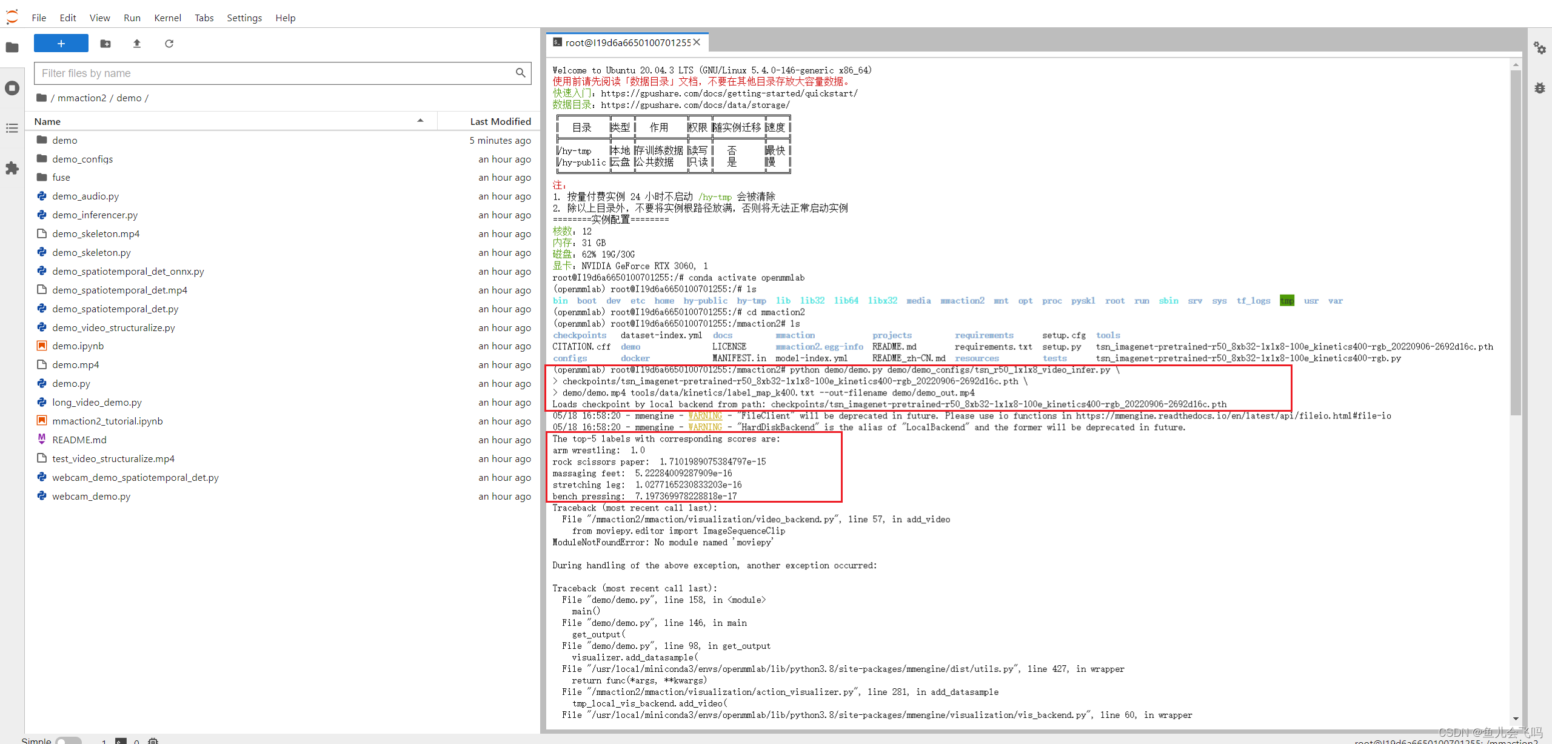The image size is (1552, 744).
Task: Open the Kernel menu
Action: 167,18
